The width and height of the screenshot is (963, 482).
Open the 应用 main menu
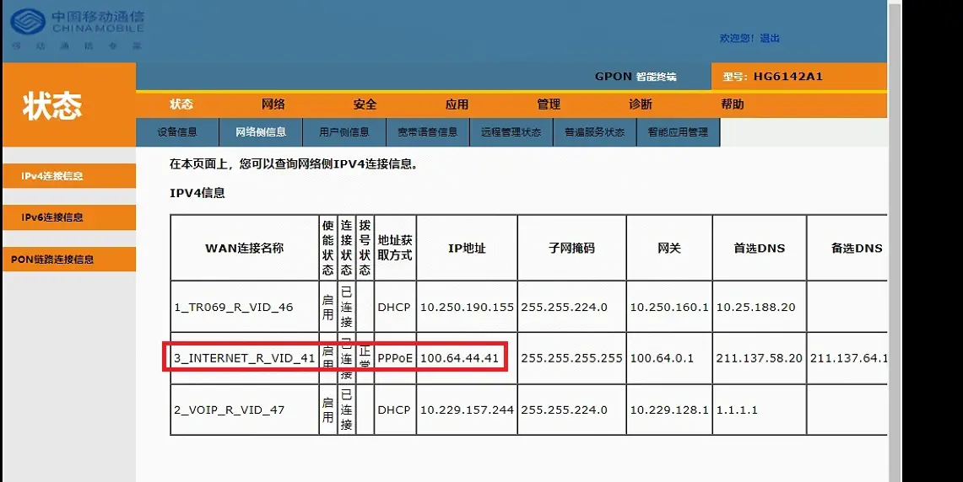pyautogui.click(x=457, y=104)
